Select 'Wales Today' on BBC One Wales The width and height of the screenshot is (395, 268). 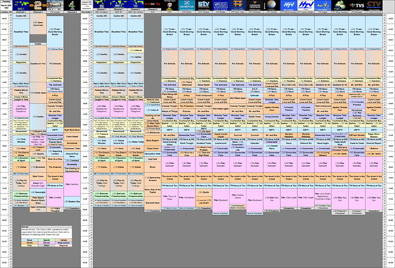tap(136, 142)
